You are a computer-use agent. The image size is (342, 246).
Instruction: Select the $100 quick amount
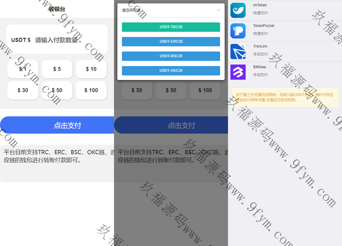[x=91, y=90]
